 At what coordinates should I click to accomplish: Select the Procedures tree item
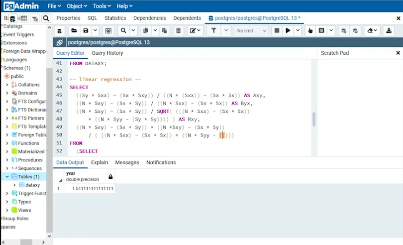click(30, 160)
